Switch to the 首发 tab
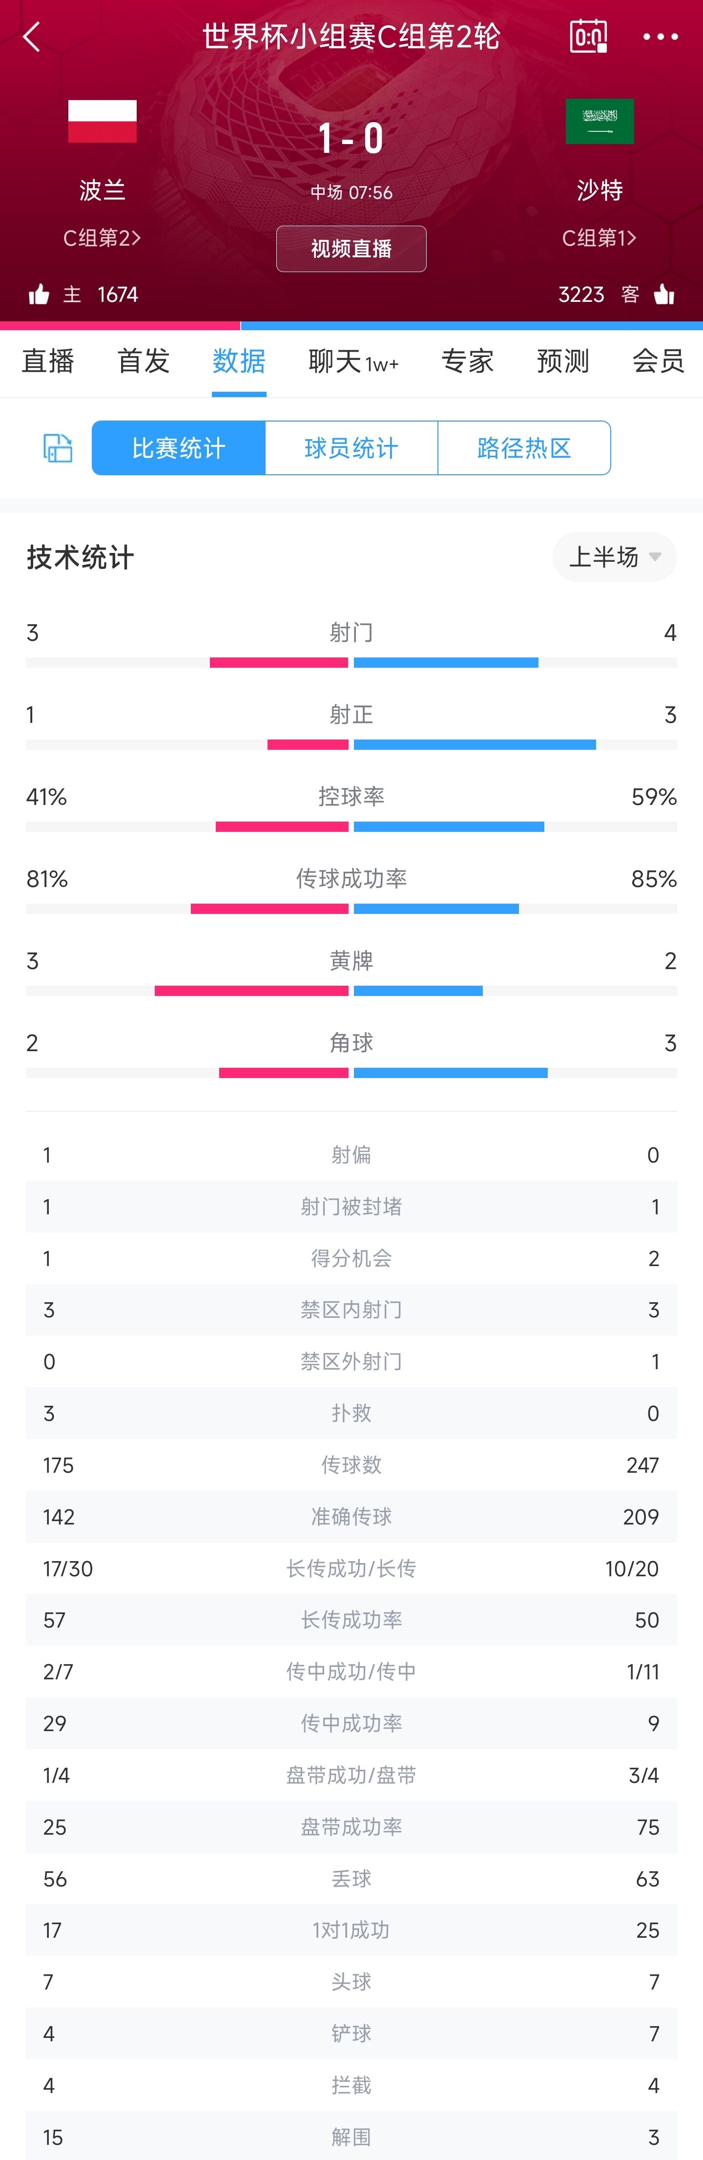The width and height of the screenshot is (703, 2160). tap(143, 361)
